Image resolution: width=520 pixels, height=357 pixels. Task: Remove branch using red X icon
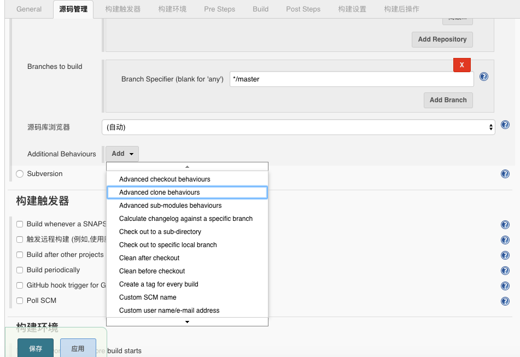[462, 65]
